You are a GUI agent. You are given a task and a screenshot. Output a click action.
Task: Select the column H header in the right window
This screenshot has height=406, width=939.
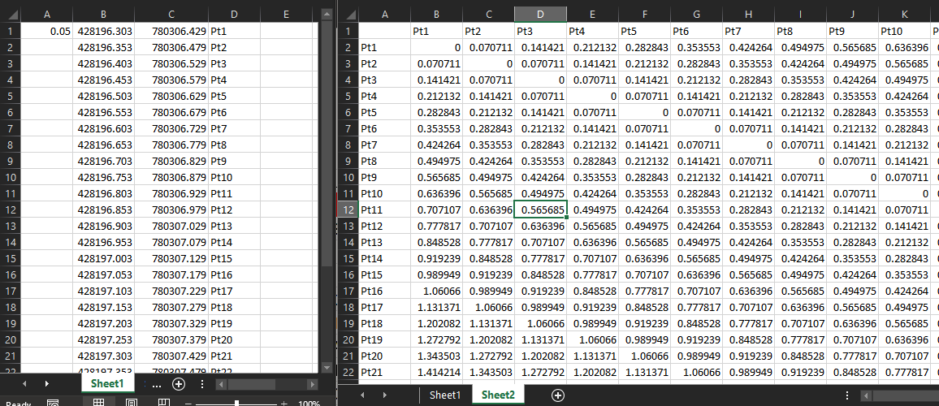click(749, 15)
